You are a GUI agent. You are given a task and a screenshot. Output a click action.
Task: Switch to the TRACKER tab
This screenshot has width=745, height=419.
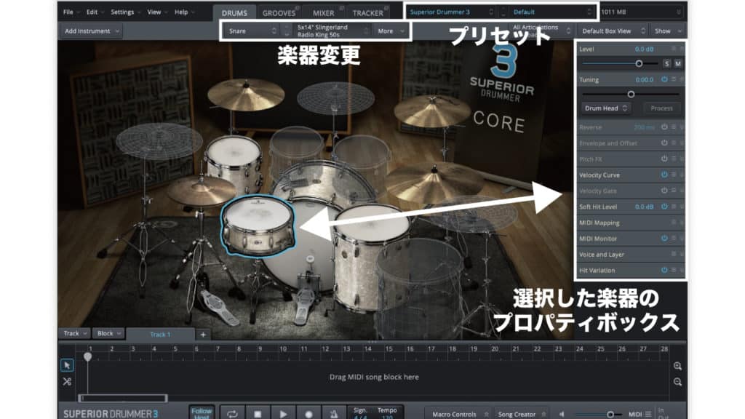(368, 13)
